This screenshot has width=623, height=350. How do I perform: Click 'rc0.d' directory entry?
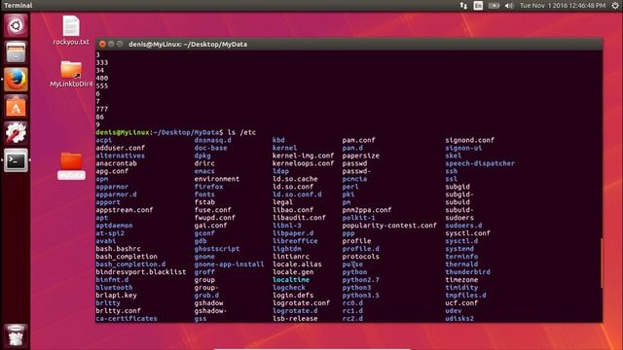352,302
